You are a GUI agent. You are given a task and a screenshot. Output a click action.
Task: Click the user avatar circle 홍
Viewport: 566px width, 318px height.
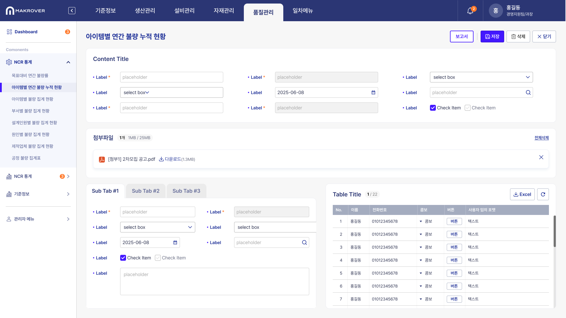click(496, 11)
